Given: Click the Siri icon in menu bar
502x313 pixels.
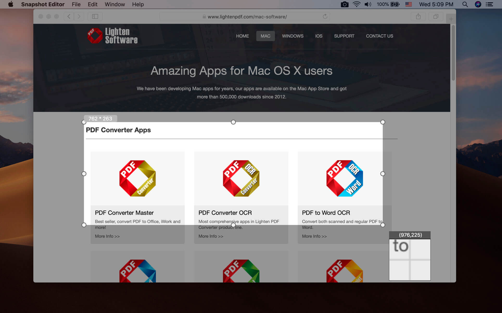Looking at the screenshot, I should (478, 4).
